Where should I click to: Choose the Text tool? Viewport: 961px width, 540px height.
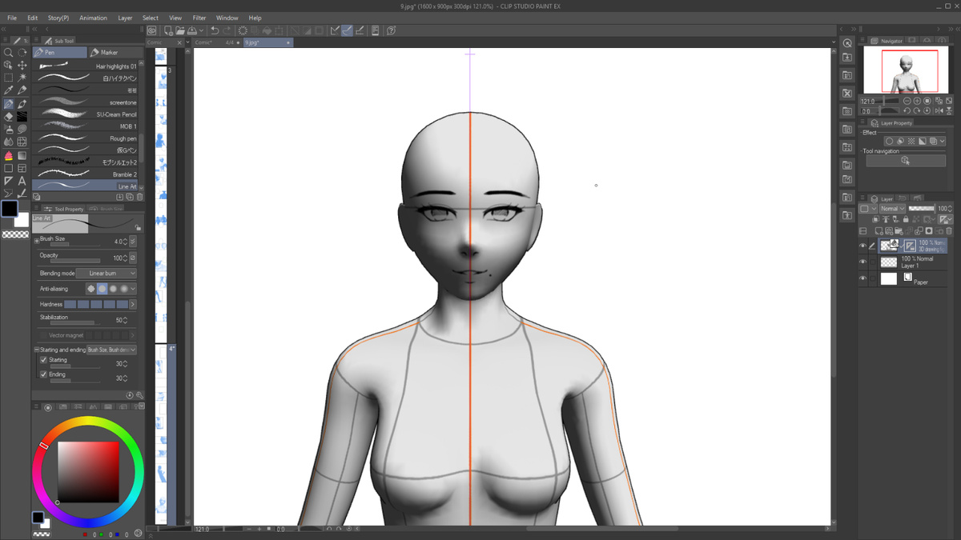pyautogui.click(x=22, y=182)
